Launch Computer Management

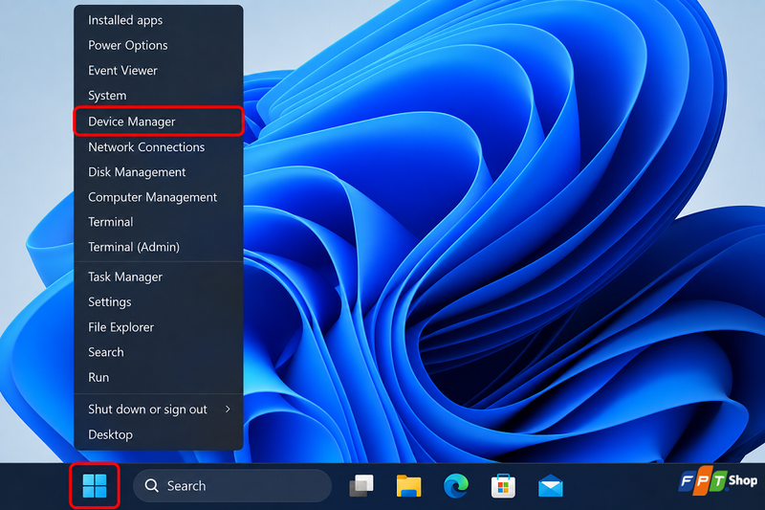pos(159,197)
